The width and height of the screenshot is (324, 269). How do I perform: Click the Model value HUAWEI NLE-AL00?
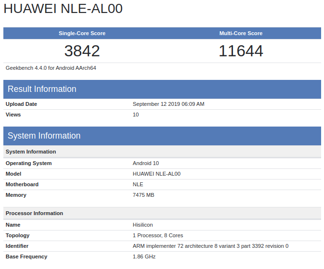coord(156,174)
